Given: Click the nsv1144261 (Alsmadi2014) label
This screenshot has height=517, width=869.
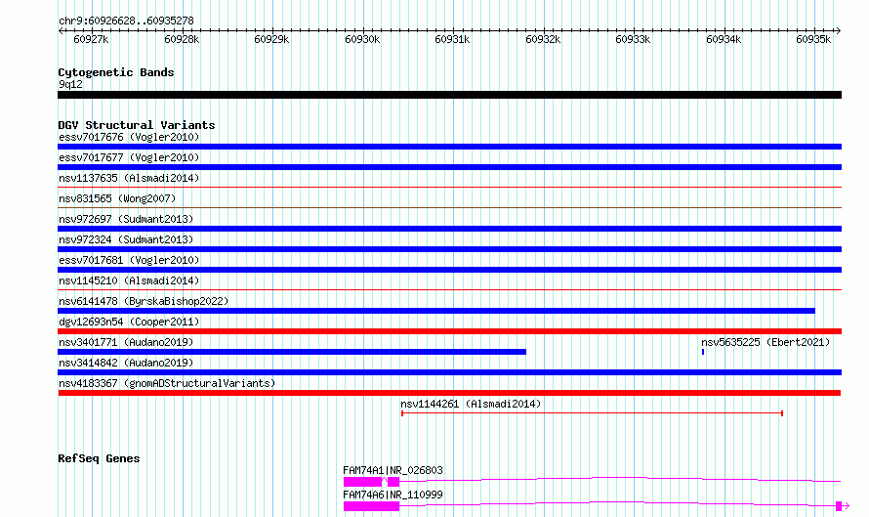Looking at the screenshot, I should click(x=471, y=404).
